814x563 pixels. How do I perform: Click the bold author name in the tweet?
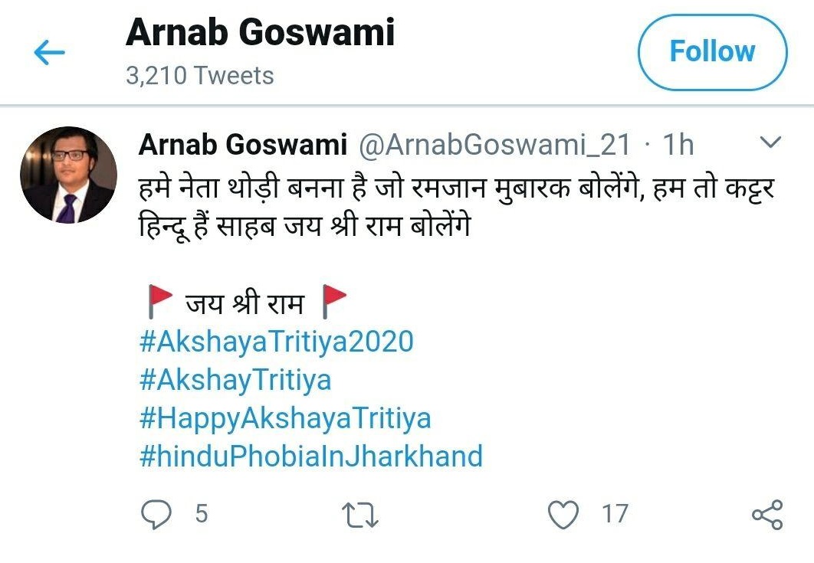coord(243,144)
